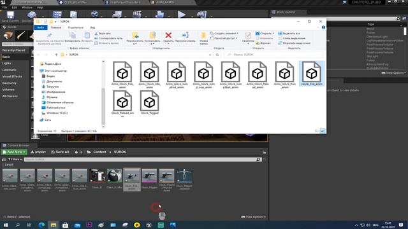Expand the address bar history dropdown
The image size is (408, 229).
tap(210, 55)
